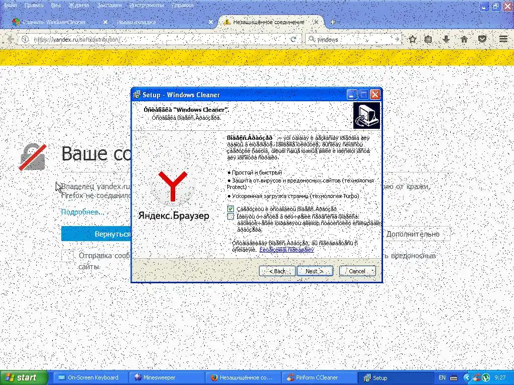Click the Back button in setup

(277, 271)
